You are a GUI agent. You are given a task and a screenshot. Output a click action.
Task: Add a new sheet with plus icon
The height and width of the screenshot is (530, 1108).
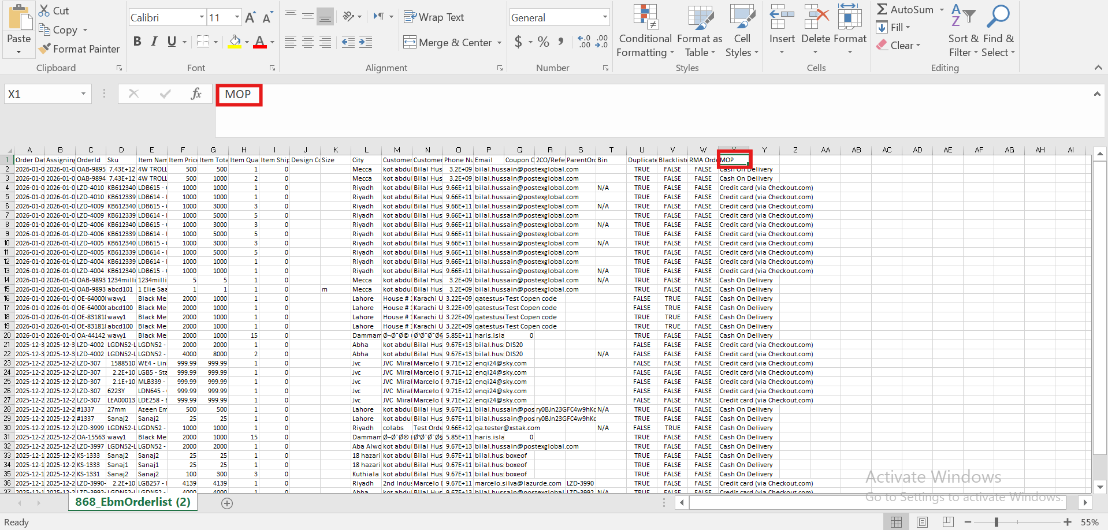227,503
